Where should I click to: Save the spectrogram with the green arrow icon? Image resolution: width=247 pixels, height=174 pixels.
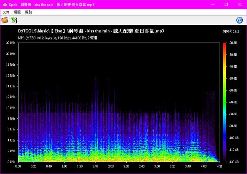click(x=14, y=20)
